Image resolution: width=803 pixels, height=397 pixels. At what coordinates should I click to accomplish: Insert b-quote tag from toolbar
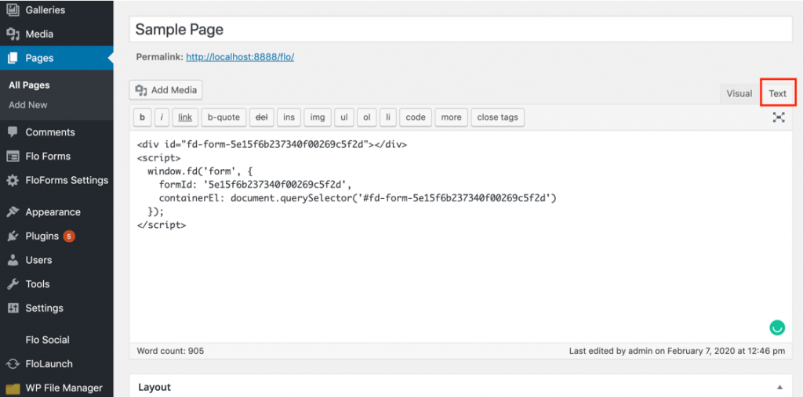pyautogui.click(x=223, y=117)
